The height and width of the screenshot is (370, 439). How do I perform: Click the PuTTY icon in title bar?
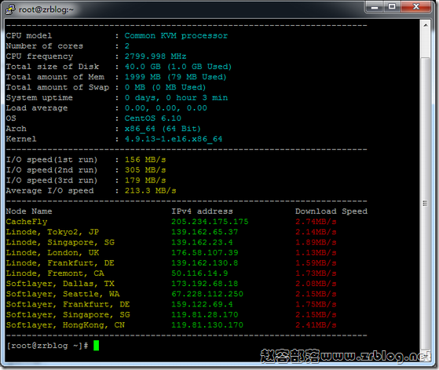click(10, 9)
